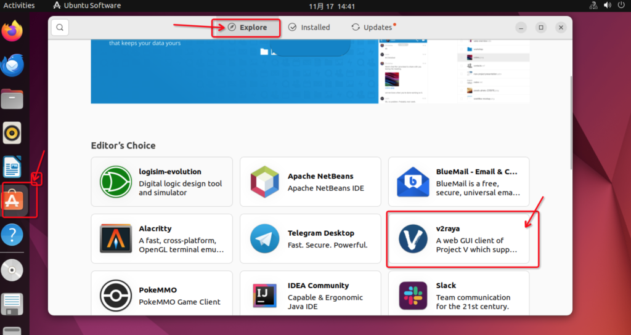
Task: Open the clock and calendar panel
Action: (332, 6)
